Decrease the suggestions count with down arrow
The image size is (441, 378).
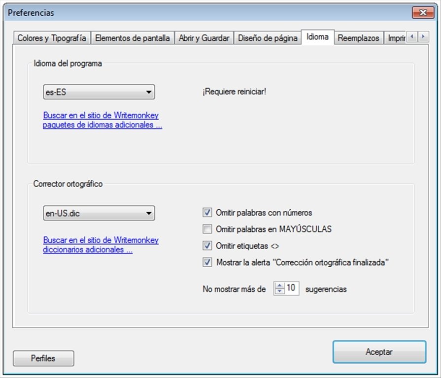[279, 291]
